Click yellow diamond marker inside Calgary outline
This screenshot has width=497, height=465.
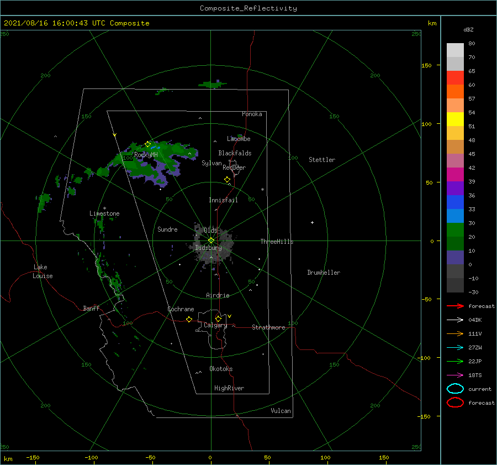click(x=218, y=318)
